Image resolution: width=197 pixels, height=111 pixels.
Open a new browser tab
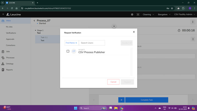point(37,3)
